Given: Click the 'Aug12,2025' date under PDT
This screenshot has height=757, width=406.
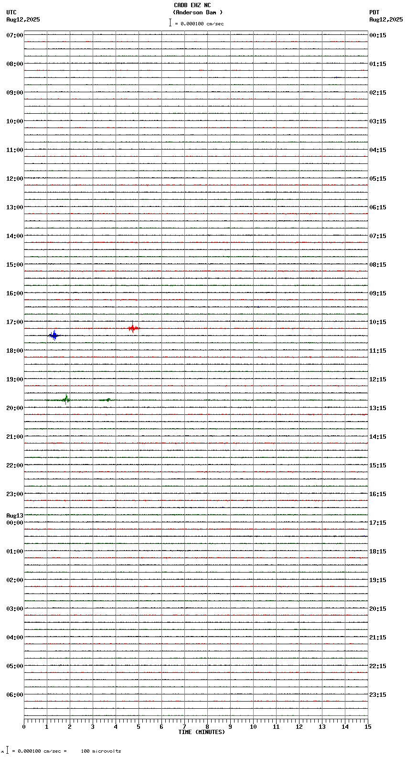Looking at the screenshot, I should tap(386, 20).
